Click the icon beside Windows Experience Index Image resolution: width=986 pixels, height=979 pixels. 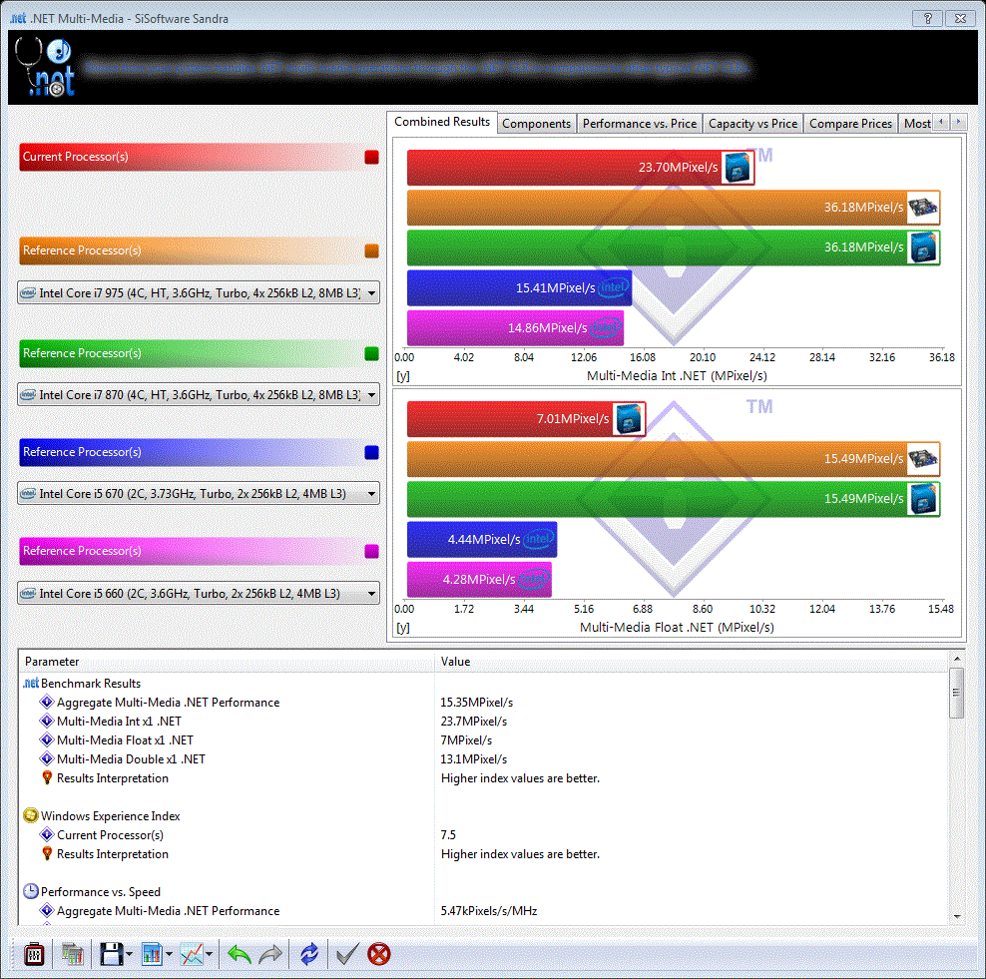coord(31,815)
